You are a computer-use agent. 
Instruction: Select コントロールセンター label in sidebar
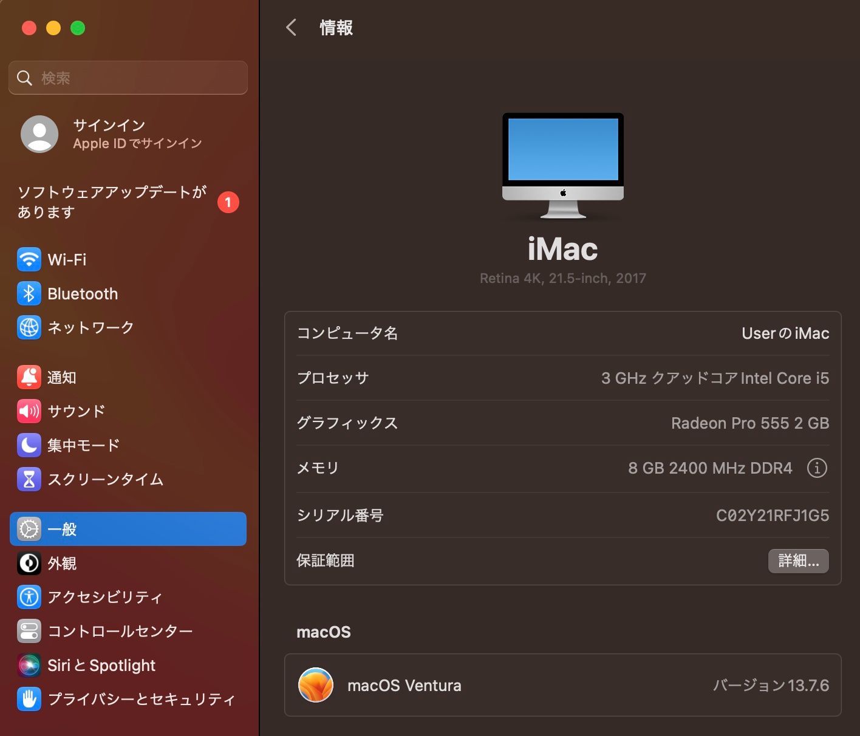click(120, 631)
